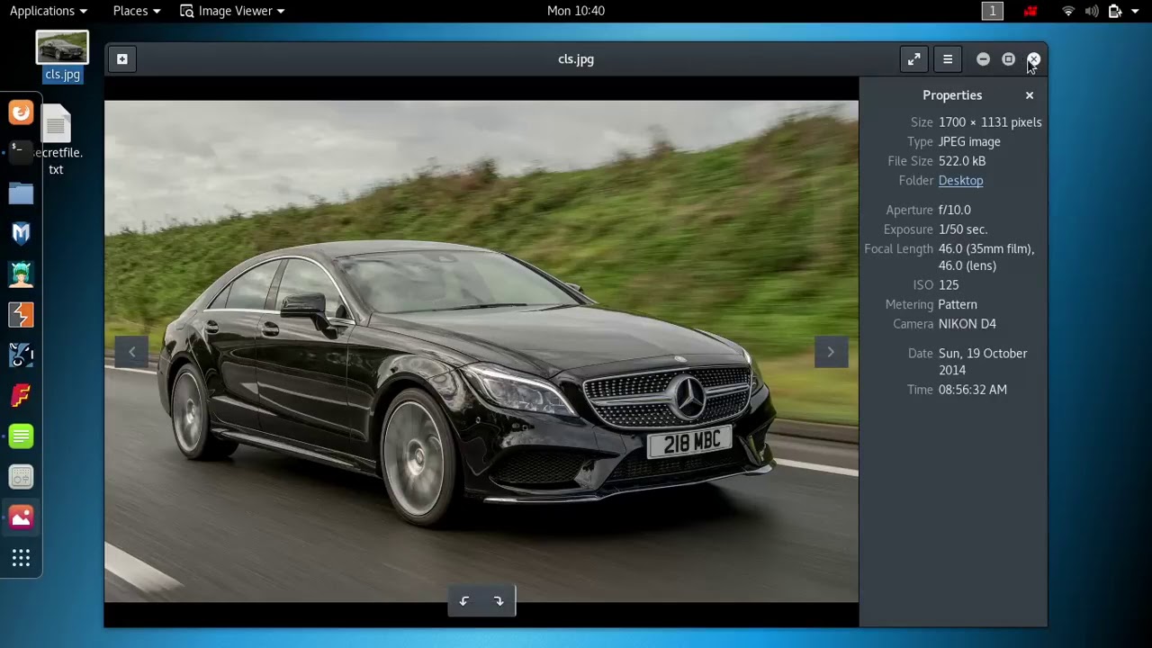Open the battery status icon
The image size is (1152, 648).
(x=1115, y=11)
